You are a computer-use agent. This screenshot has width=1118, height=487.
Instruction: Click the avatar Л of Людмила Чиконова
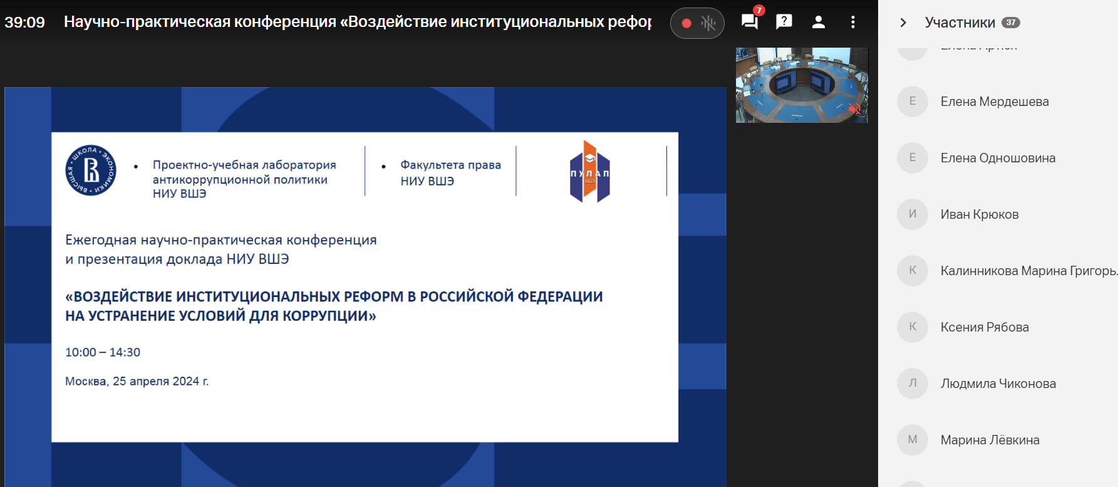pos(913,384)
